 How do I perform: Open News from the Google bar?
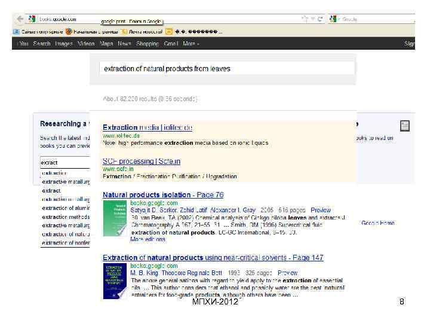tap(124, 44)
